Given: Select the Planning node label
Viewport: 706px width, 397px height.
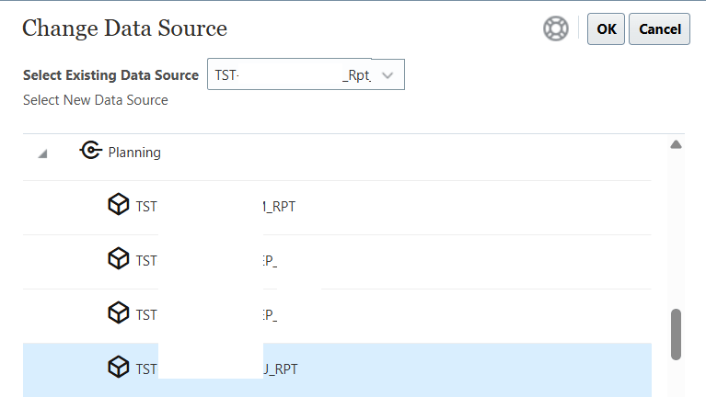Looking at the screenshot, I should coord(134,153).
